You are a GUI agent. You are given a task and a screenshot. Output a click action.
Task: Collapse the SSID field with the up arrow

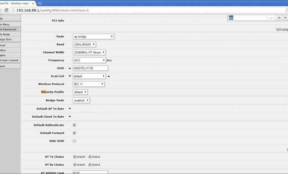tap(69, 68)
